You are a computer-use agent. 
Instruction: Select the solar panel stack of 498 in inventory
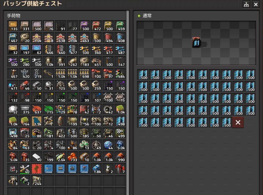(120, 121)
